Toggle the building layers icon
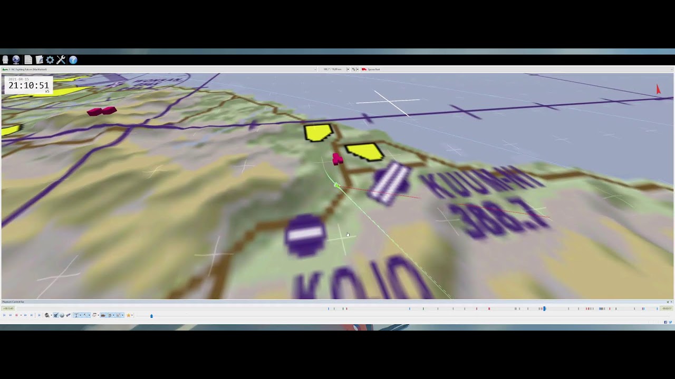 [118, 315]
